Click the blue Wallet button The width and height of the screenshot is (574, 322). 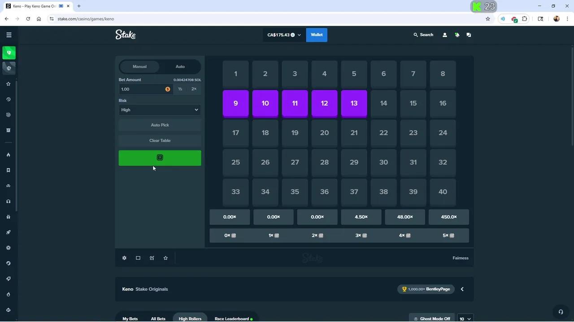[317, 35]
